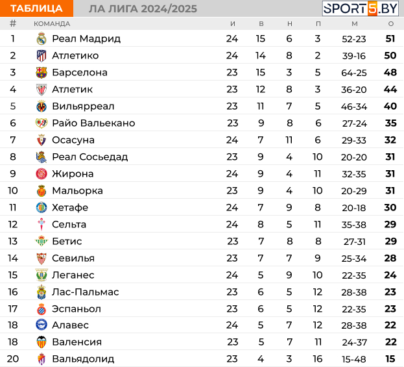The width and height of the screenshot is (404, 367).
Task: Click the Barcelona club crest icon
Action: point(42,73)
